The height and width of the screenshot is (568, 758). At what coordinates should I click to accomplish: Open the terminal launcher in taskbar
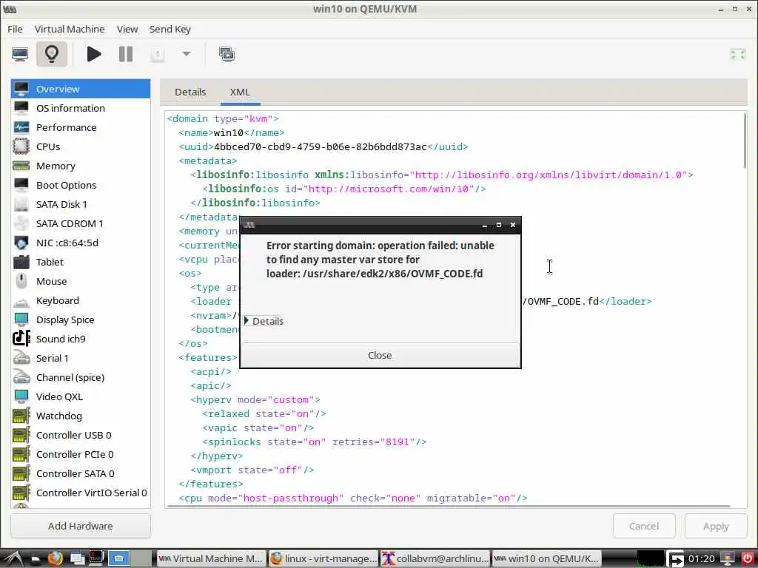[96, 558]
